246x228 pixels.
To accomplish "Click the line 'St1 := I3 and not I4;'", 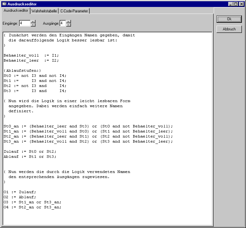I will (x=35, y=81).
